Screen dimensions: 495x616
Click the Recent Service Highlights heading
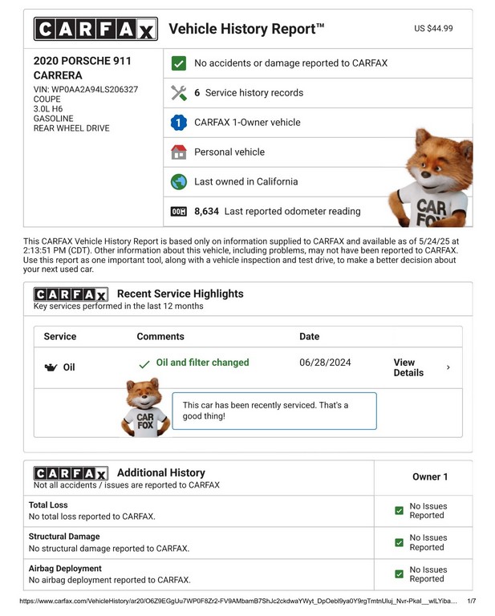[181, 294]
